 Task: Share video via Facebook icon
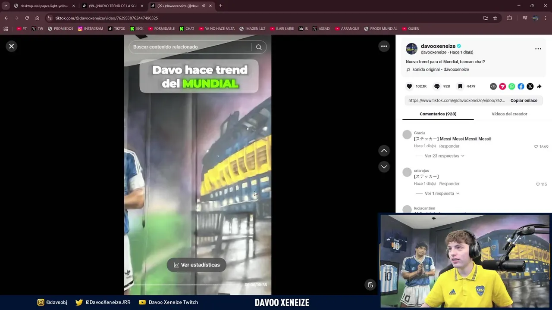pos(521,87)
